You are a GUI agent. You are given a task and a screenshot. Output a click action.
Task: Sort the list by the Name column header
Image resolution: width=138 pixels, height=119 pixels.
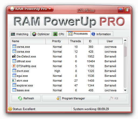tap(28, 41)
